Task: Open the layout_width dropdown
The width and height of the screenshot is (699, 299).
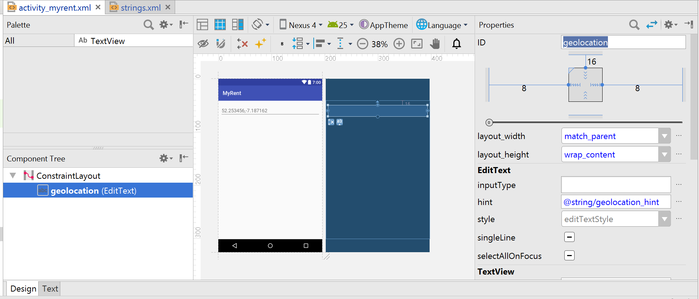Action: pyautogui.click(x=664, y=136)
